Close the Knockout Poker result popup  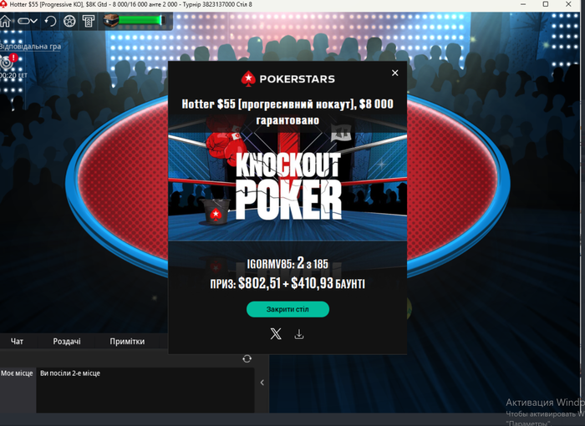point(395,74)
